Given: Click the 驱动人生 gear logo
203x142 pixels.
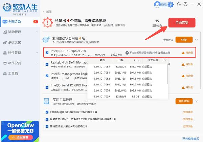Looking at the screenshot, I should point(7,7).
